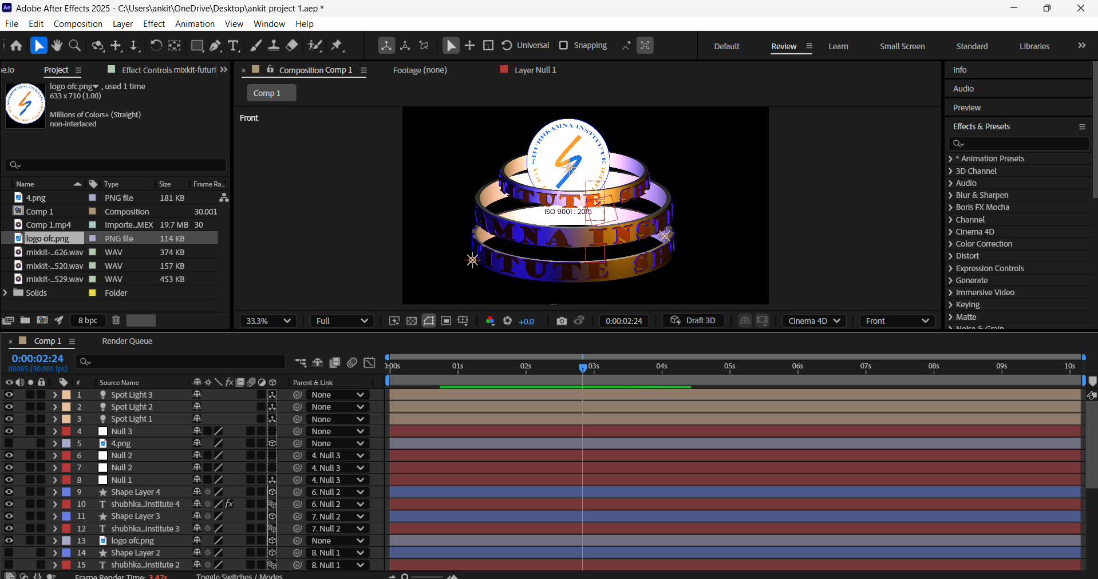Hide the shubhka..institute 4 layer
The width and height of the screenshot is (1098, 579).
[x=9, y=504]
